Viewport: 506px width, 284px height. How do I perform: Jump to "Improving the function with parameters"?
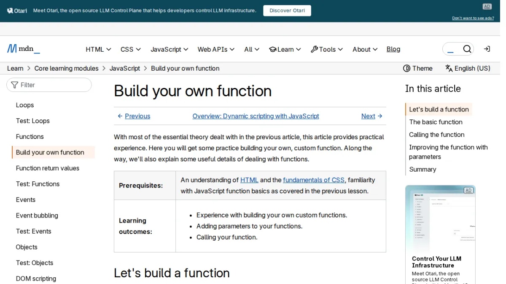(x=448, y=152)
